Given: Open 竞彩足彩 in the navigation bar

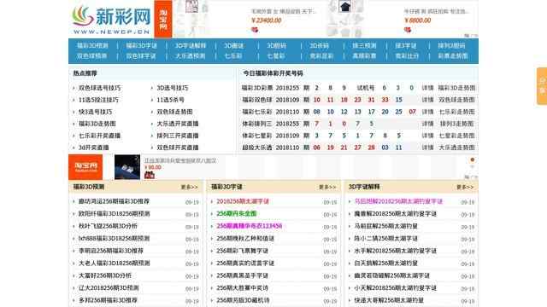Looking at the screenshot, I should pyautogui.click(x=321, y=55).
